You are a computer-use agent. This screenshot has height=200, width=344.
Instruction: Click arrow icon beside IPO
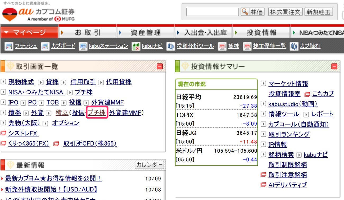tap(3, 102)
